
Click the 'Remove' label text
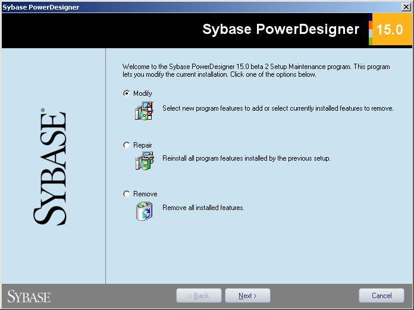coord(145,194)
